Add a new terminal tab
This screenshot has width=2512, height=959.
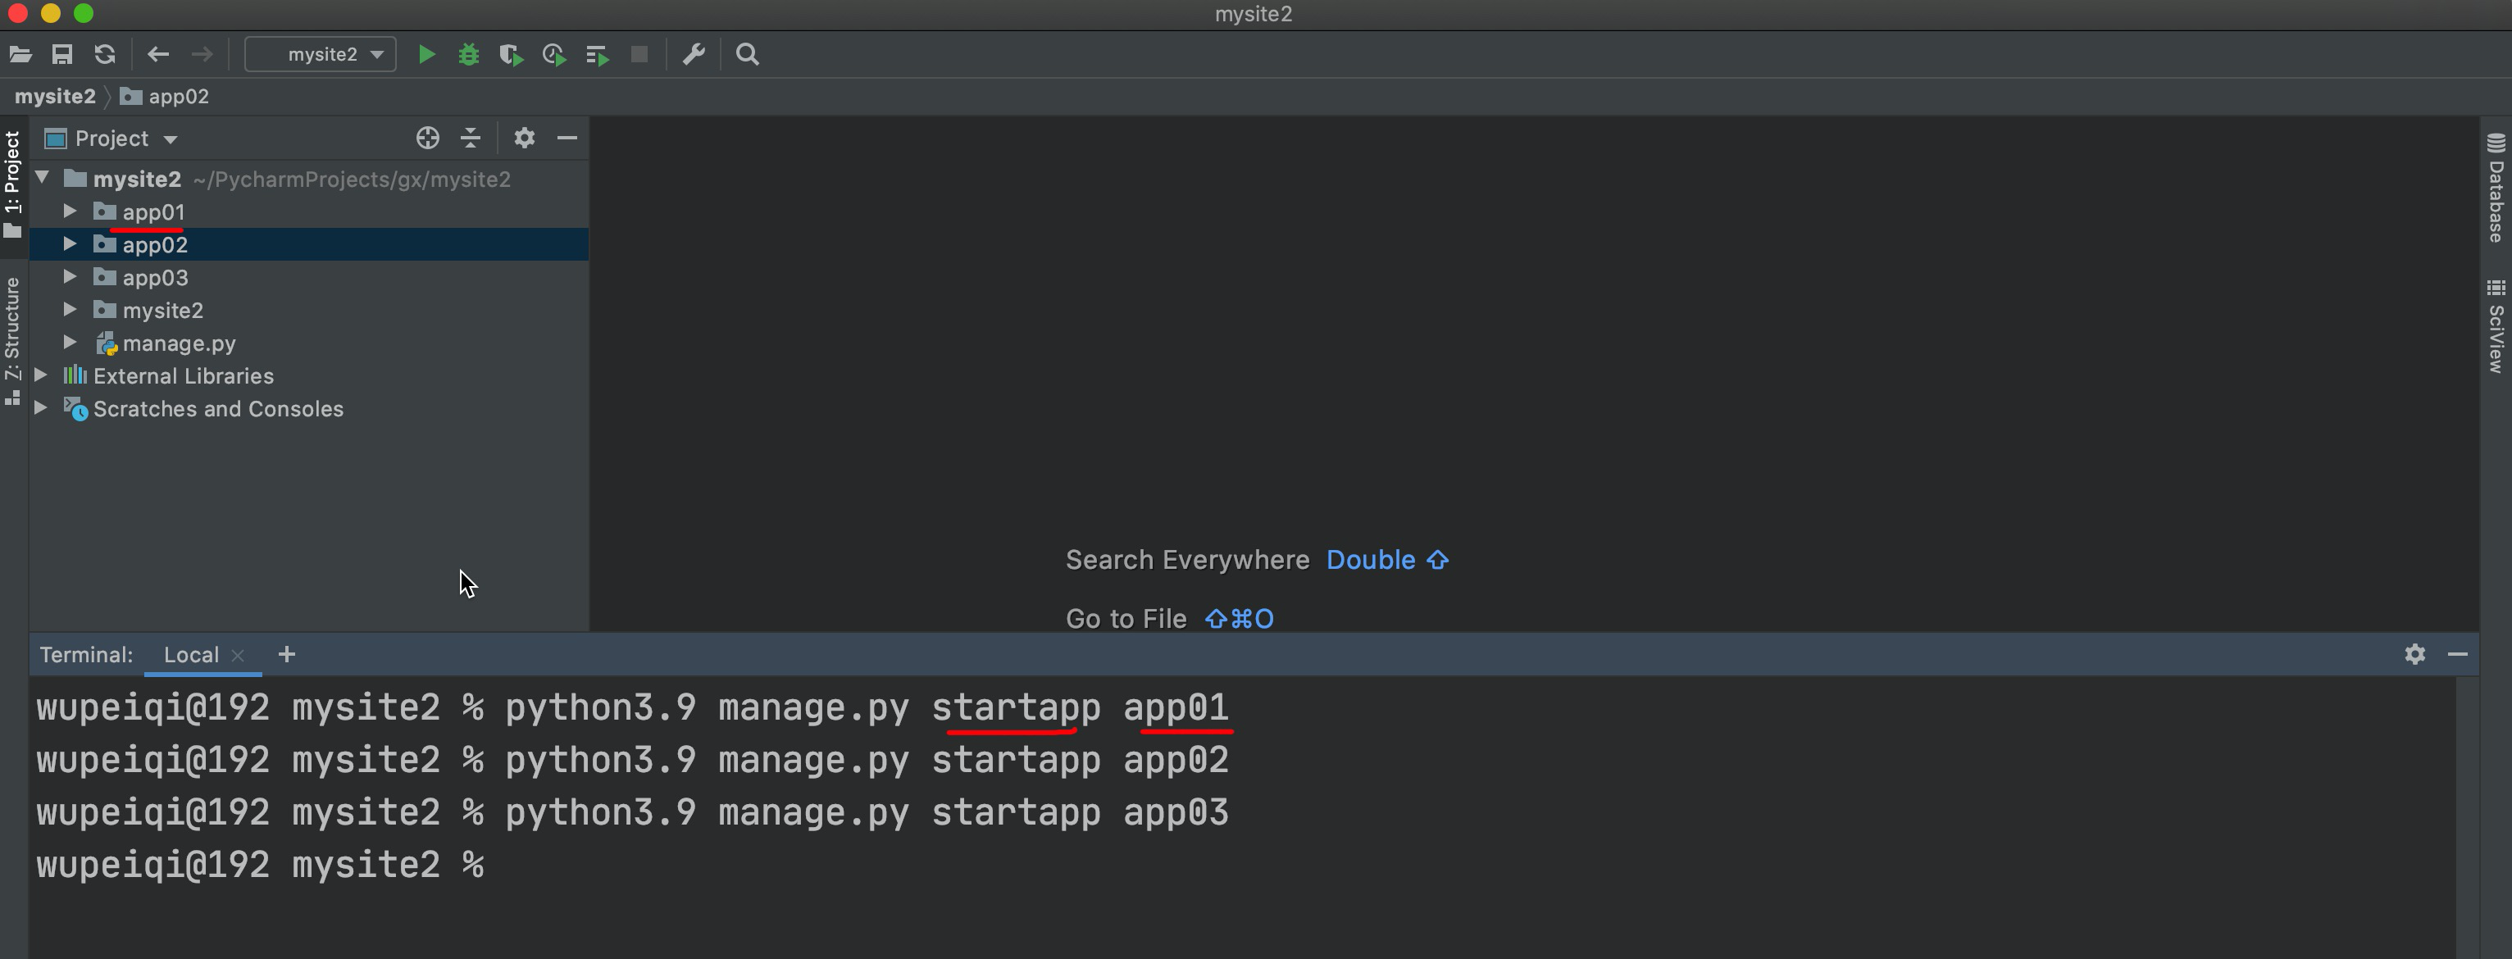click(x=287, y=655)
